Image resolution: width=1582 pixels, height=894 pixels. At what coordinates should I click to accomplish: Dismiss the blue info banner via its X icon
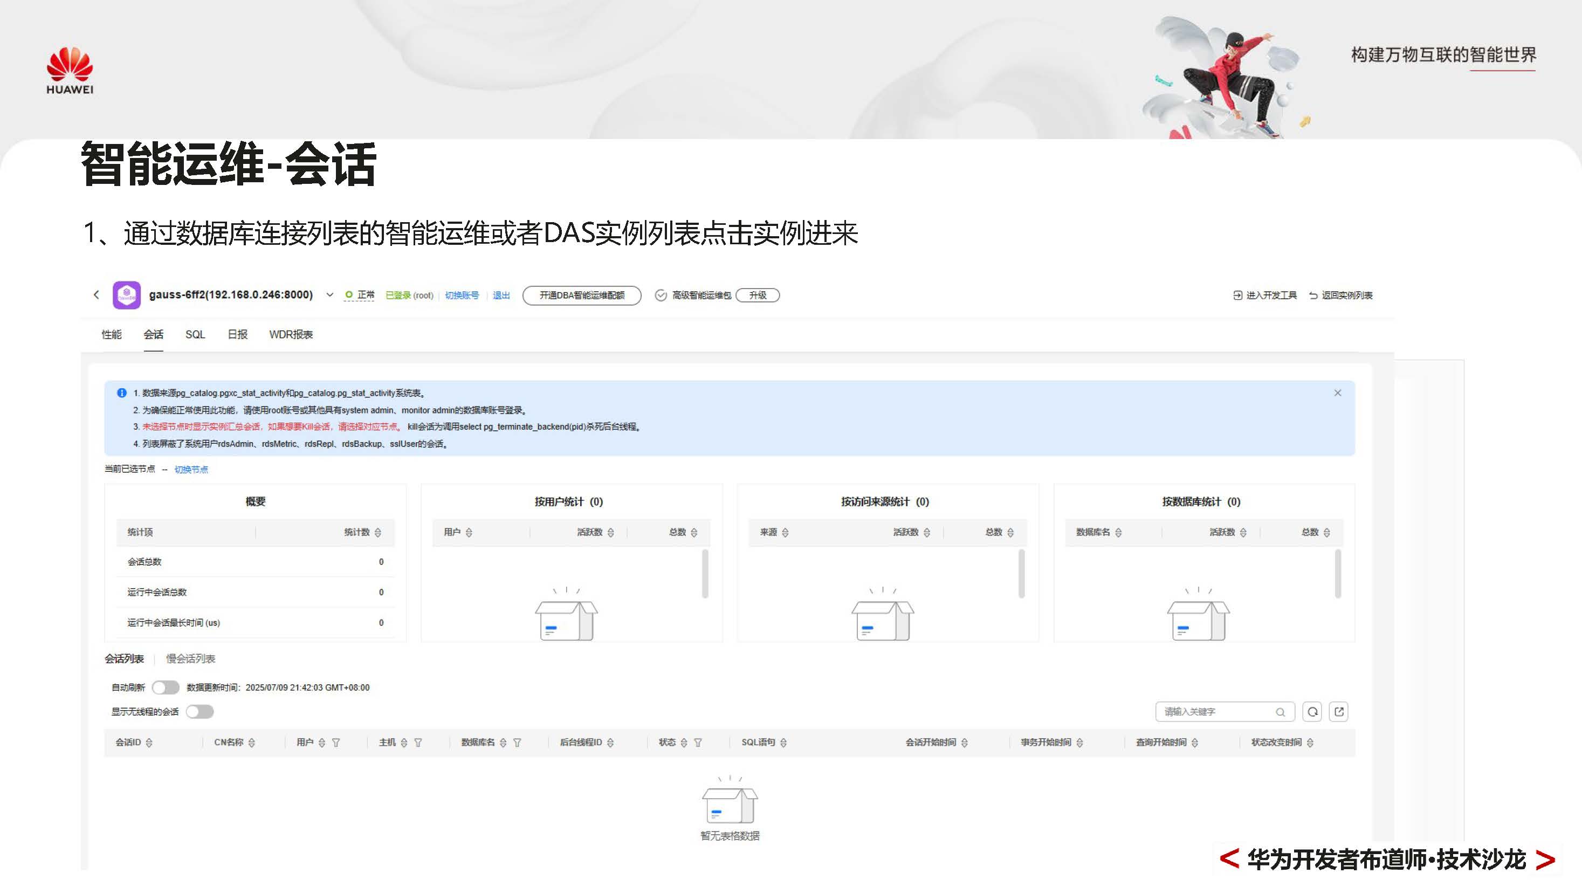pos(1338,393)
